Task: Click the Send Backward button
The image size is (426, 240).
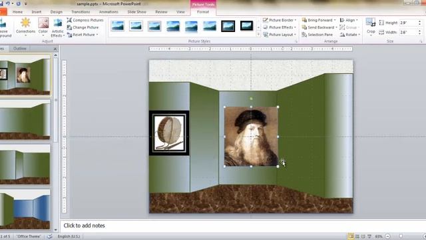Action: tap(318, 27)
